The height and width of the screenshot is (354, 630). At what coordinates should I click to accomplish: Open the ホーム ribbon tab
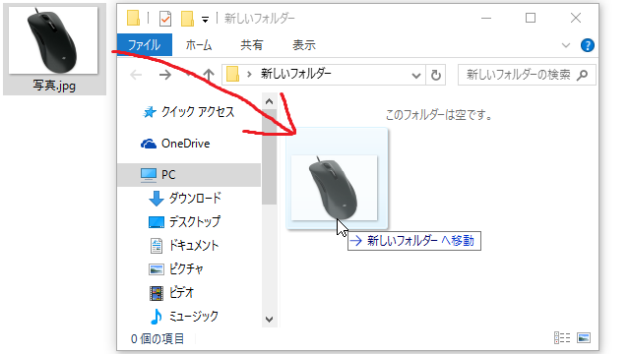tap(199, 45)
